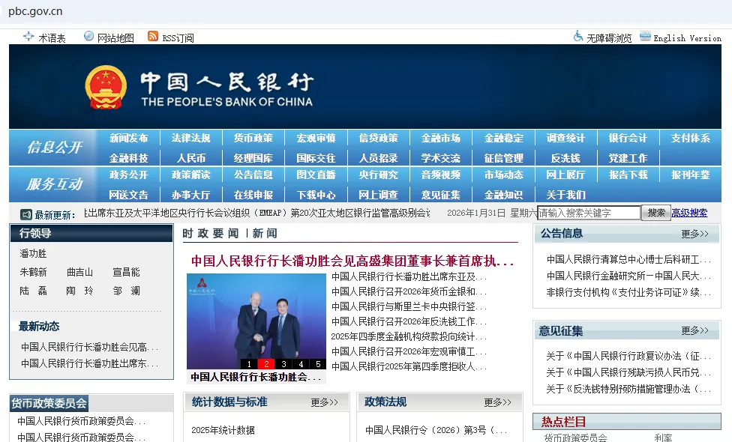Screen dimensions: 732x442
Task: Open 2026年宏观审慎 news link
Action: [x=409, y=351]
